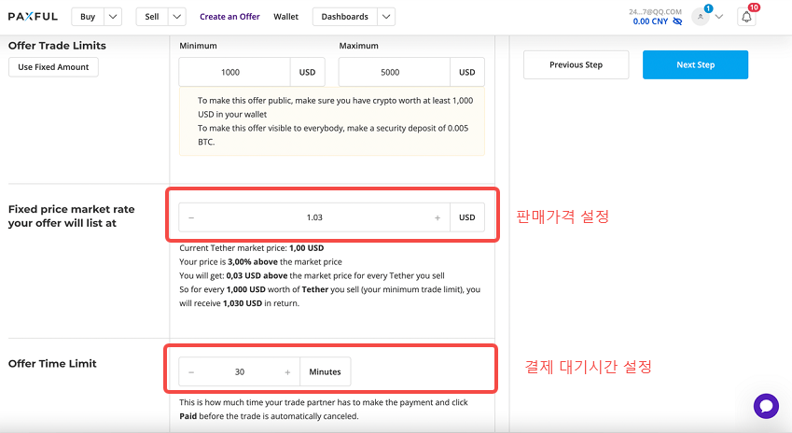Click the 'Current Tether market price' line
Screen dimensions: 792x433
(x=252, y=248)
